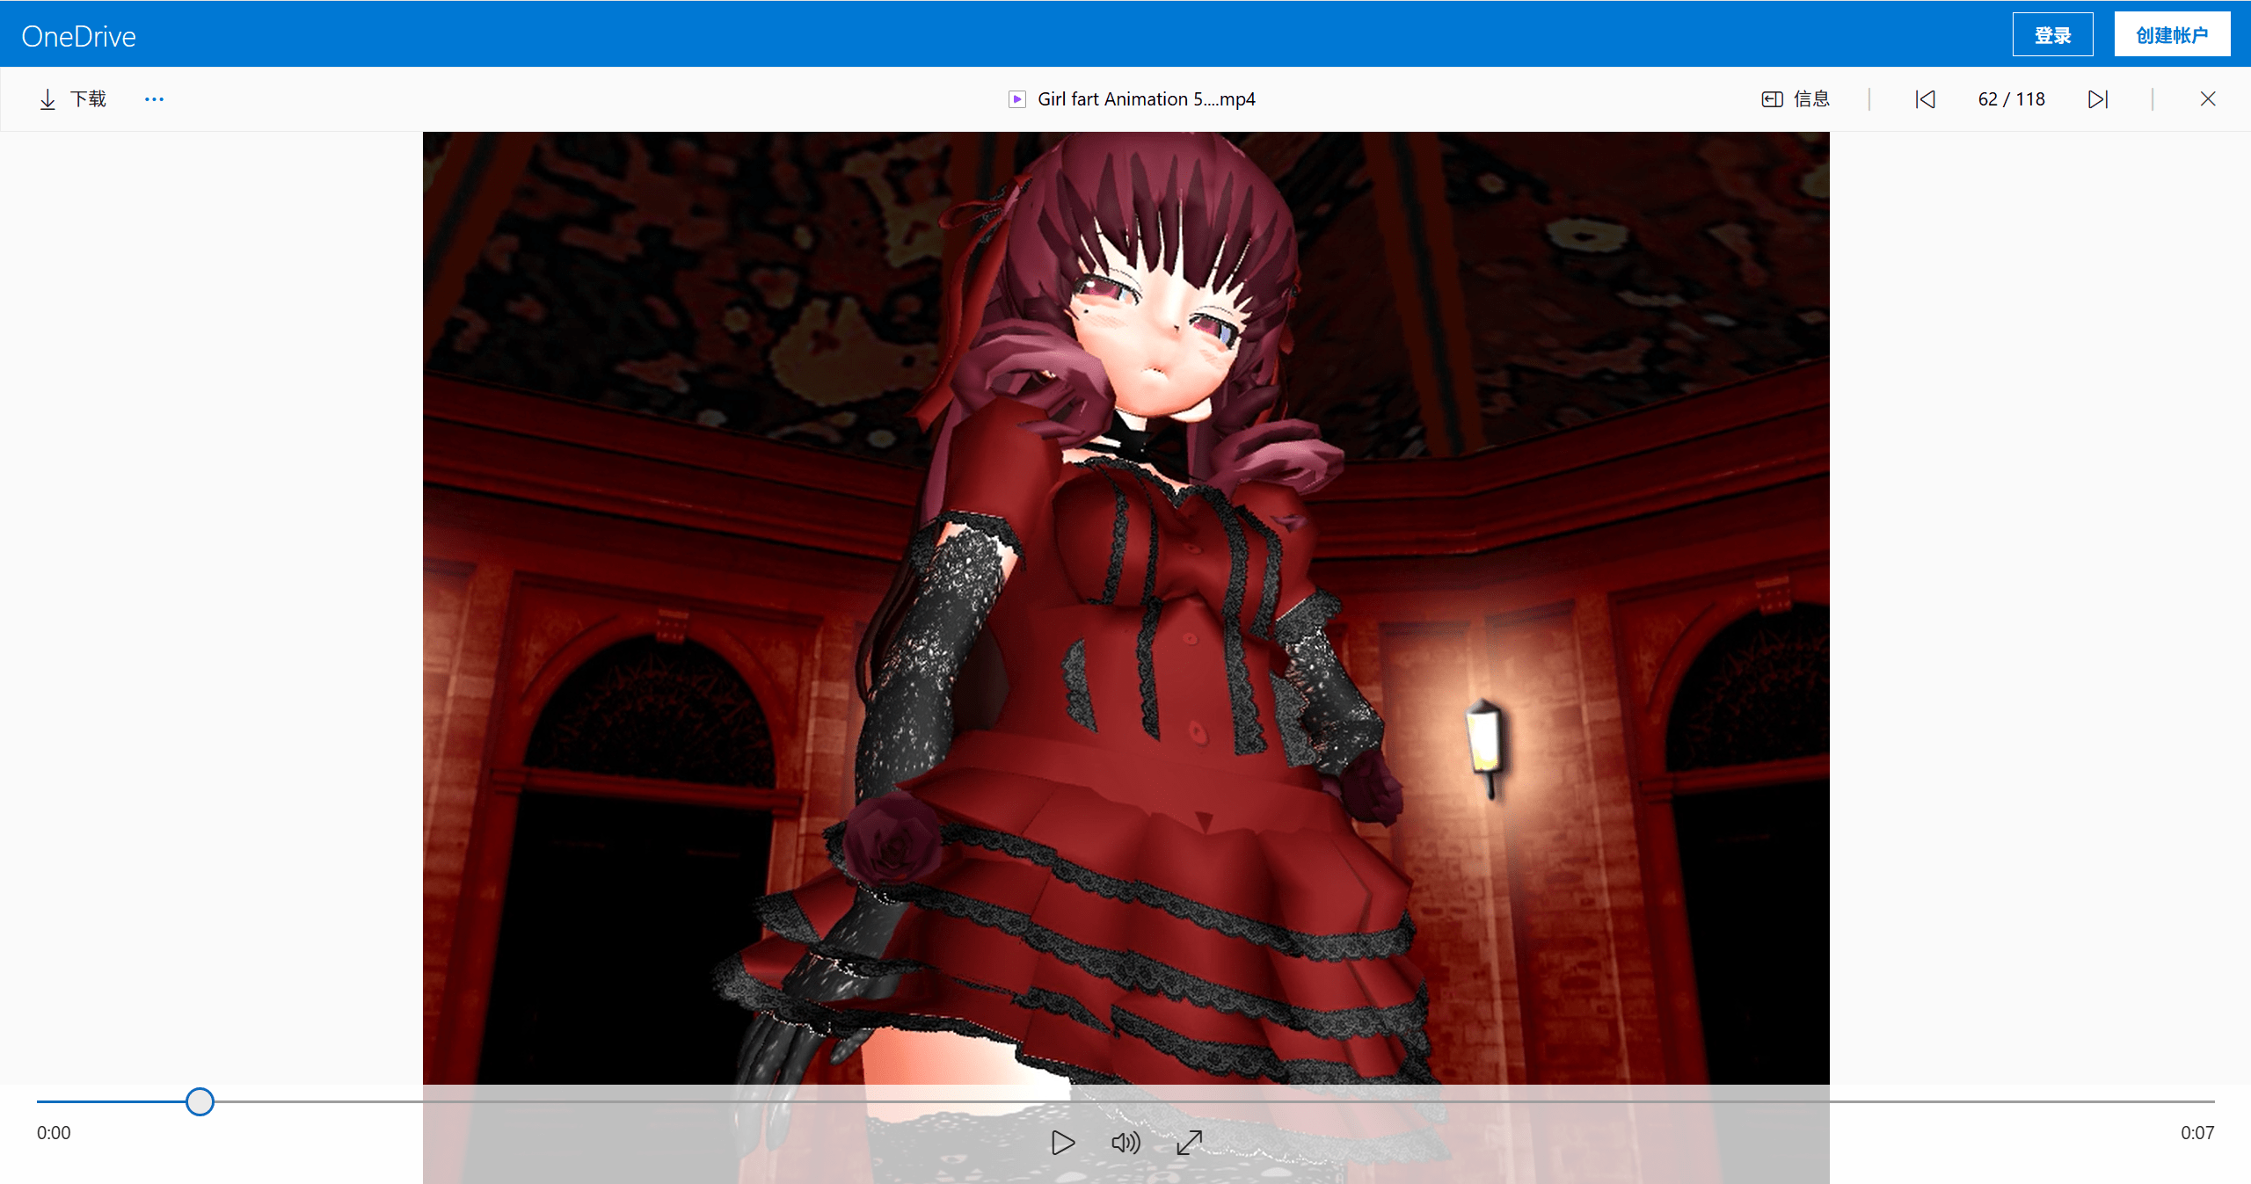Viewport: 2251px width, 1184px height.
Task: Click the 创建帐户 create account button
Action: tap(2172, 35)
